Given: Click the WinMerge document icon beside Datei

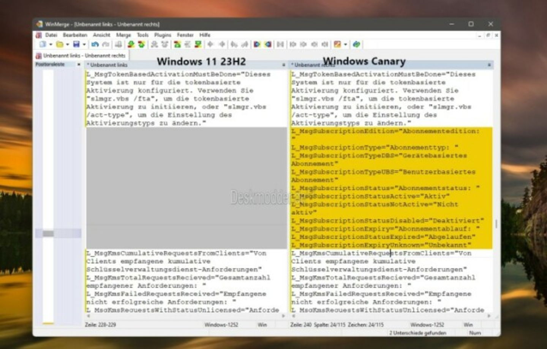Looking at the screenshot, I should [x=38, y=35].
